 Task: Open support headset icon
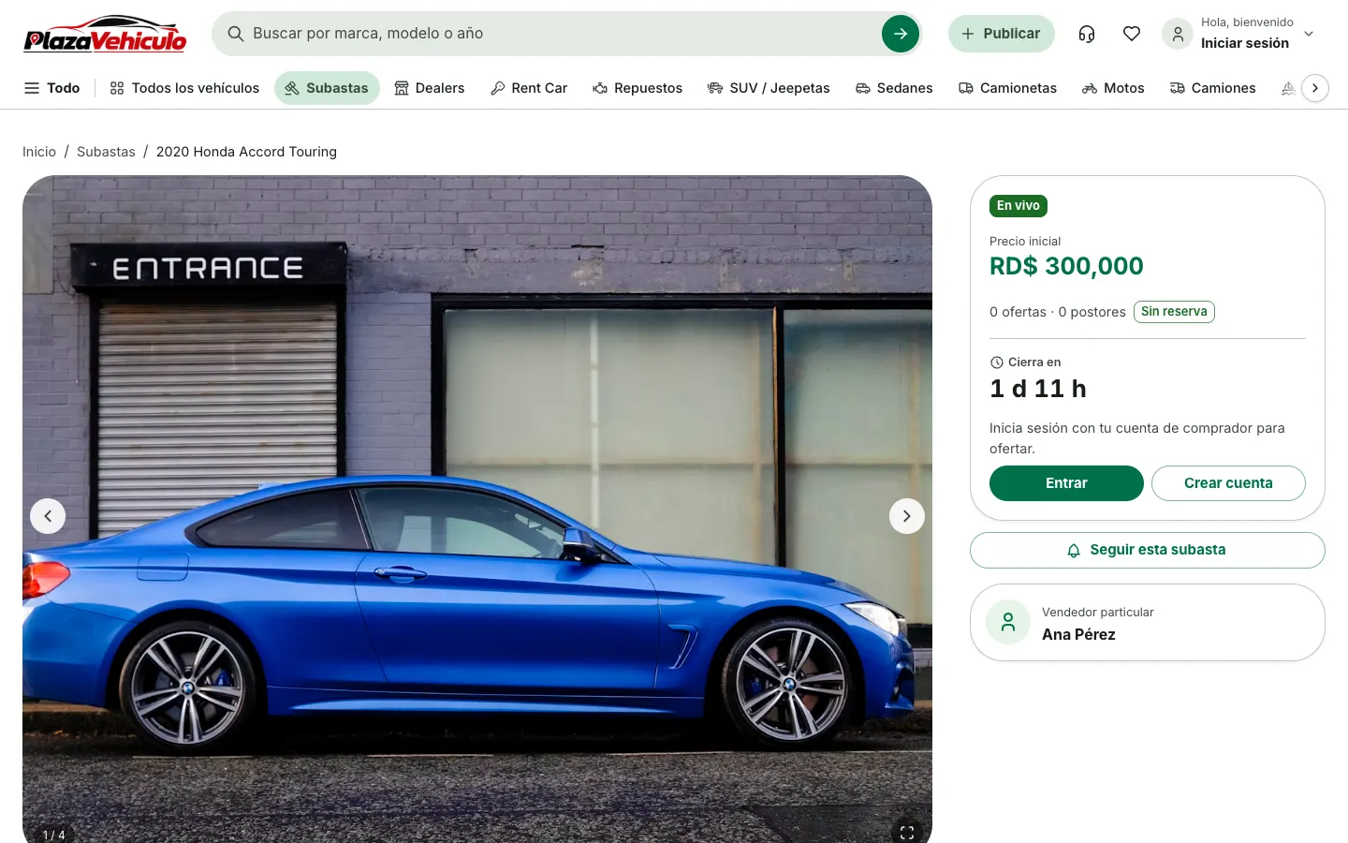click(1086, 34)
